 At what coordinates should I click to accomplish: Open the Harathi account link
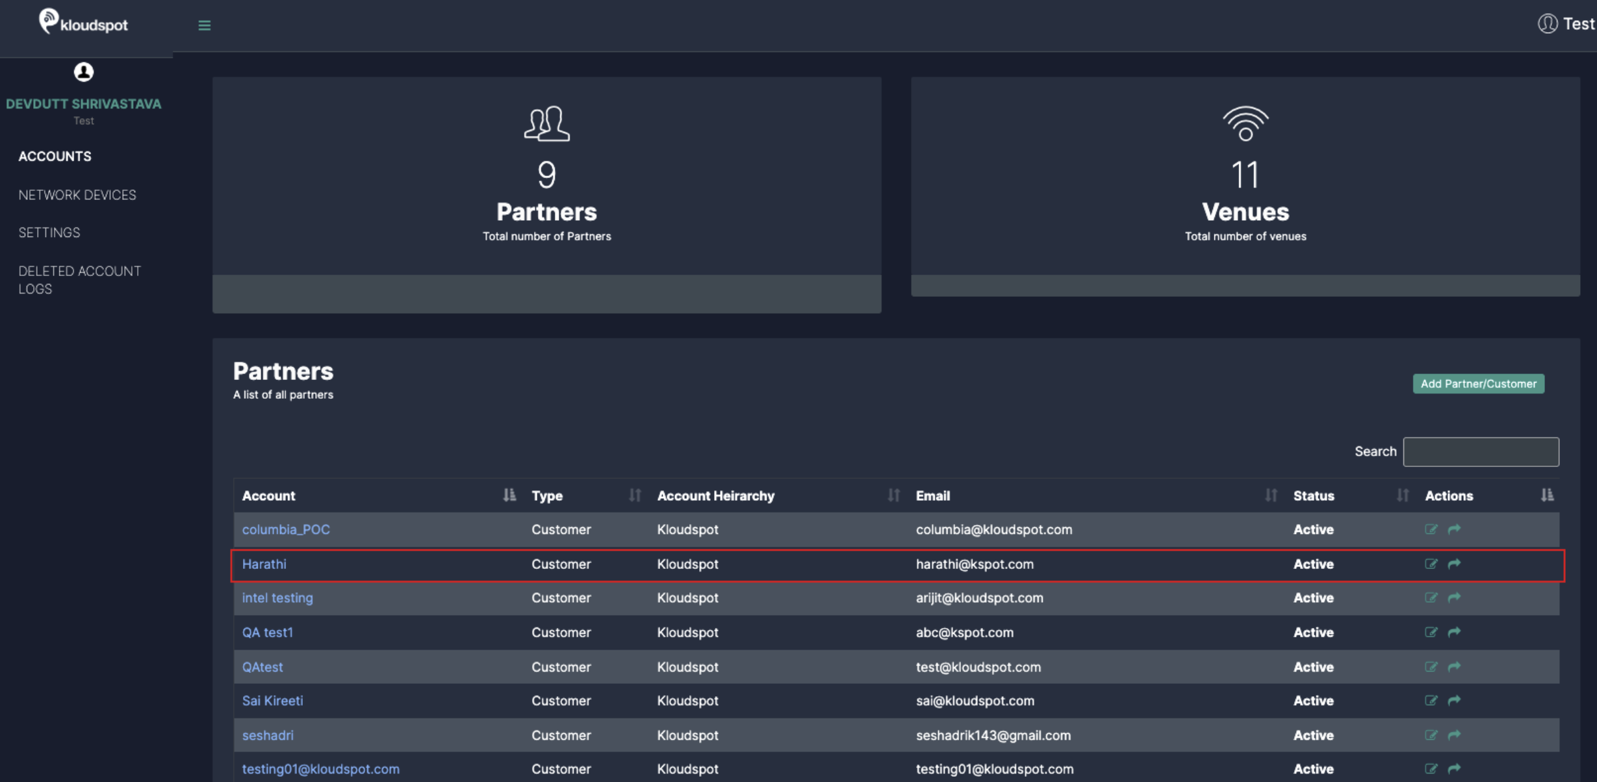(264, 564)
